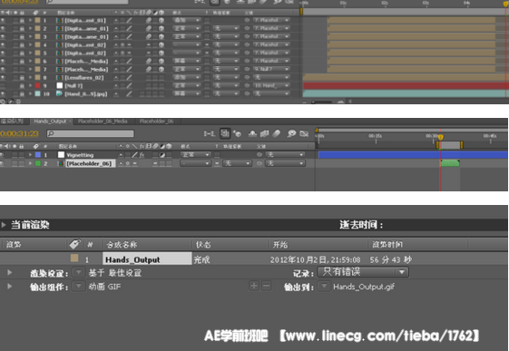Click blue label color of Vignetting layer

point(38,155)
